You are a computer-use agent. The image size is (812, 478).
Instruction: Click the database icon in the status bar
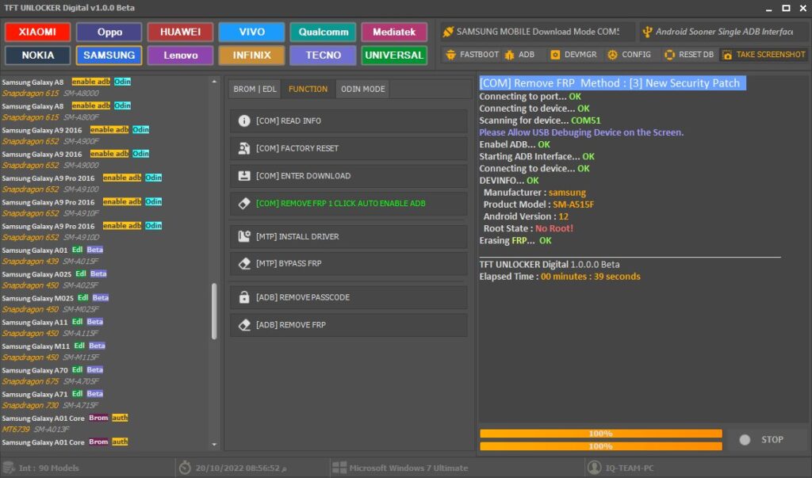(9, 468)
